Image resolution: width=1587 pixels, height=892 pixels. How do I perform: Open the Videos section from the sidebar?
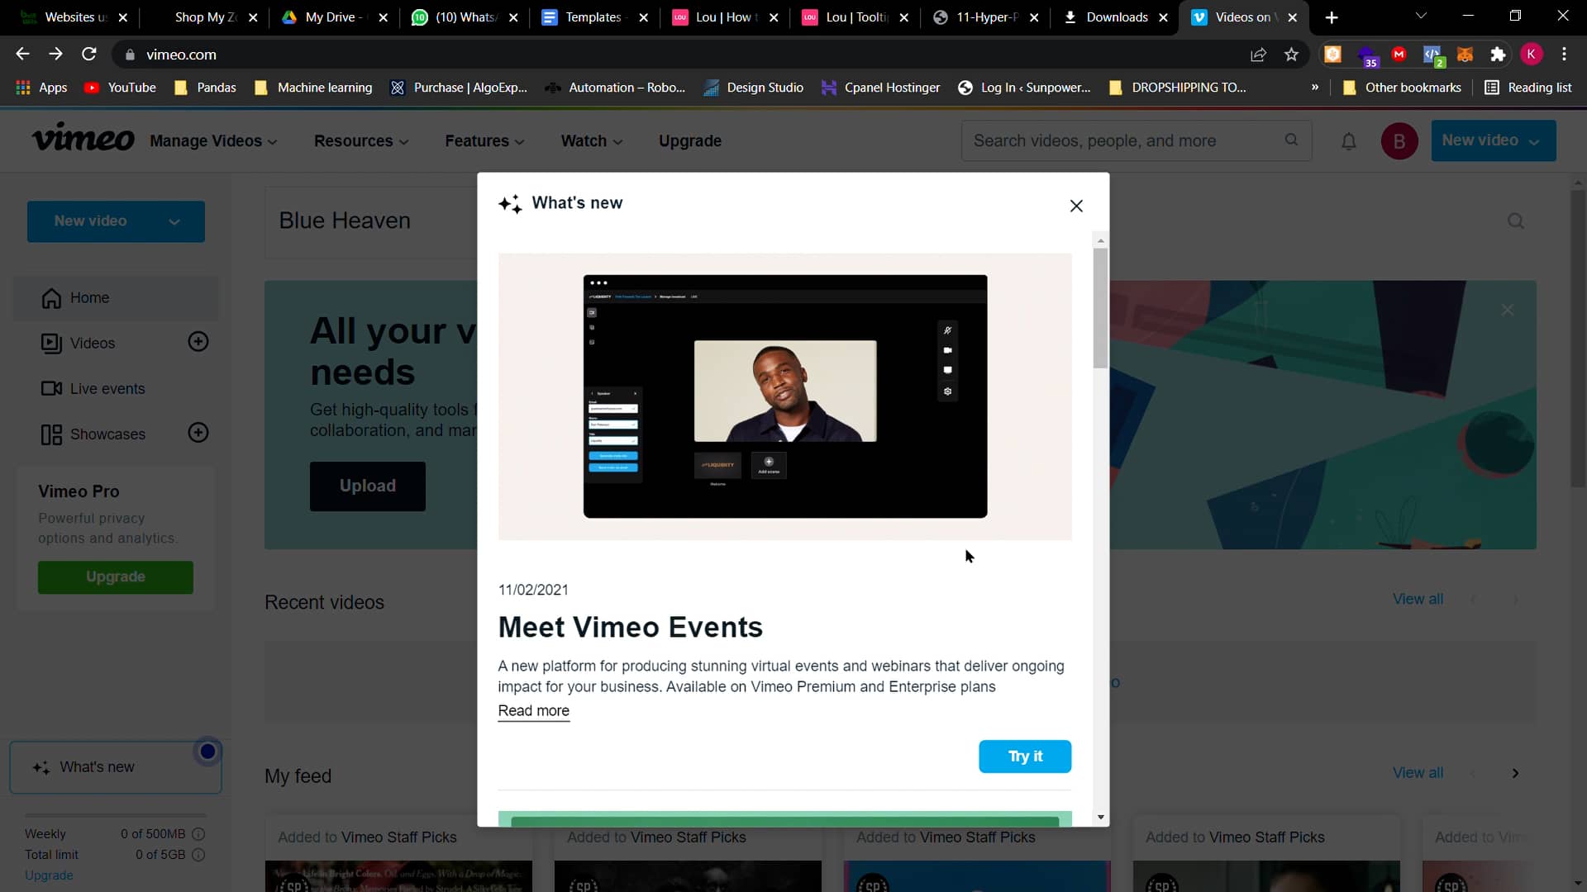click(93, 343)
